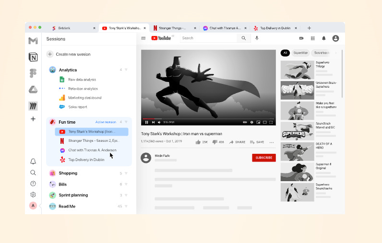Viewport: 382px width, 243px height.
Task: Open the help question mark icon
Action: pyautogui.click(x=33, y=184)
